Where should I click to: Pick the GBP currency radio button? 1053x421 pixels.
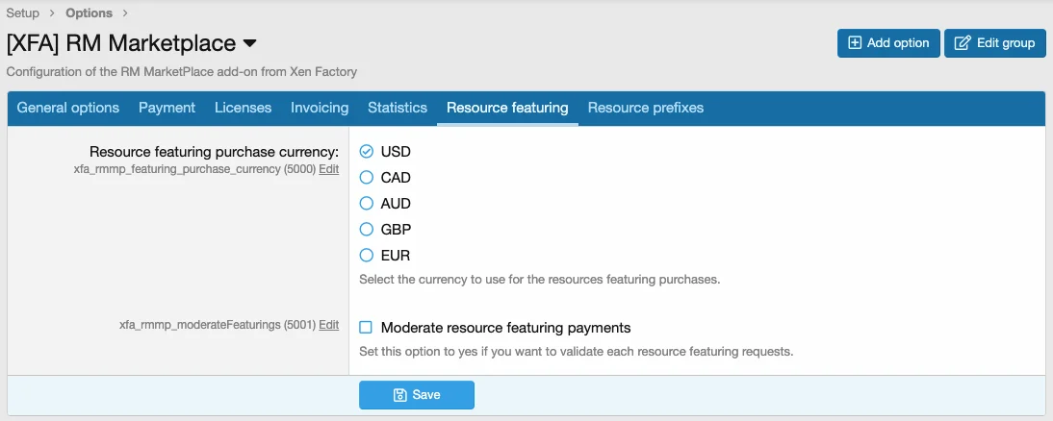[366, 230]
